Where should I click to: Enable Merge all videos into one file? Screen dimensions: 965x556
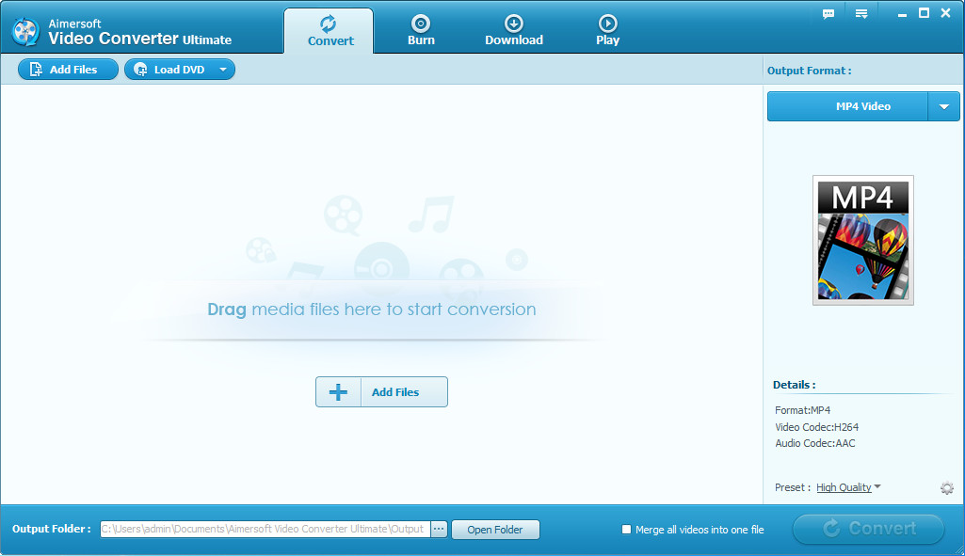(x=626, y=529)
